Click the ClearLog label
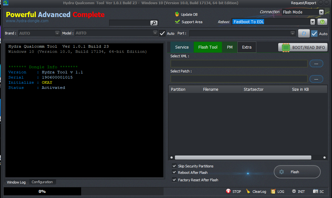This screenshot has height=198, width=332. point(259,192)
